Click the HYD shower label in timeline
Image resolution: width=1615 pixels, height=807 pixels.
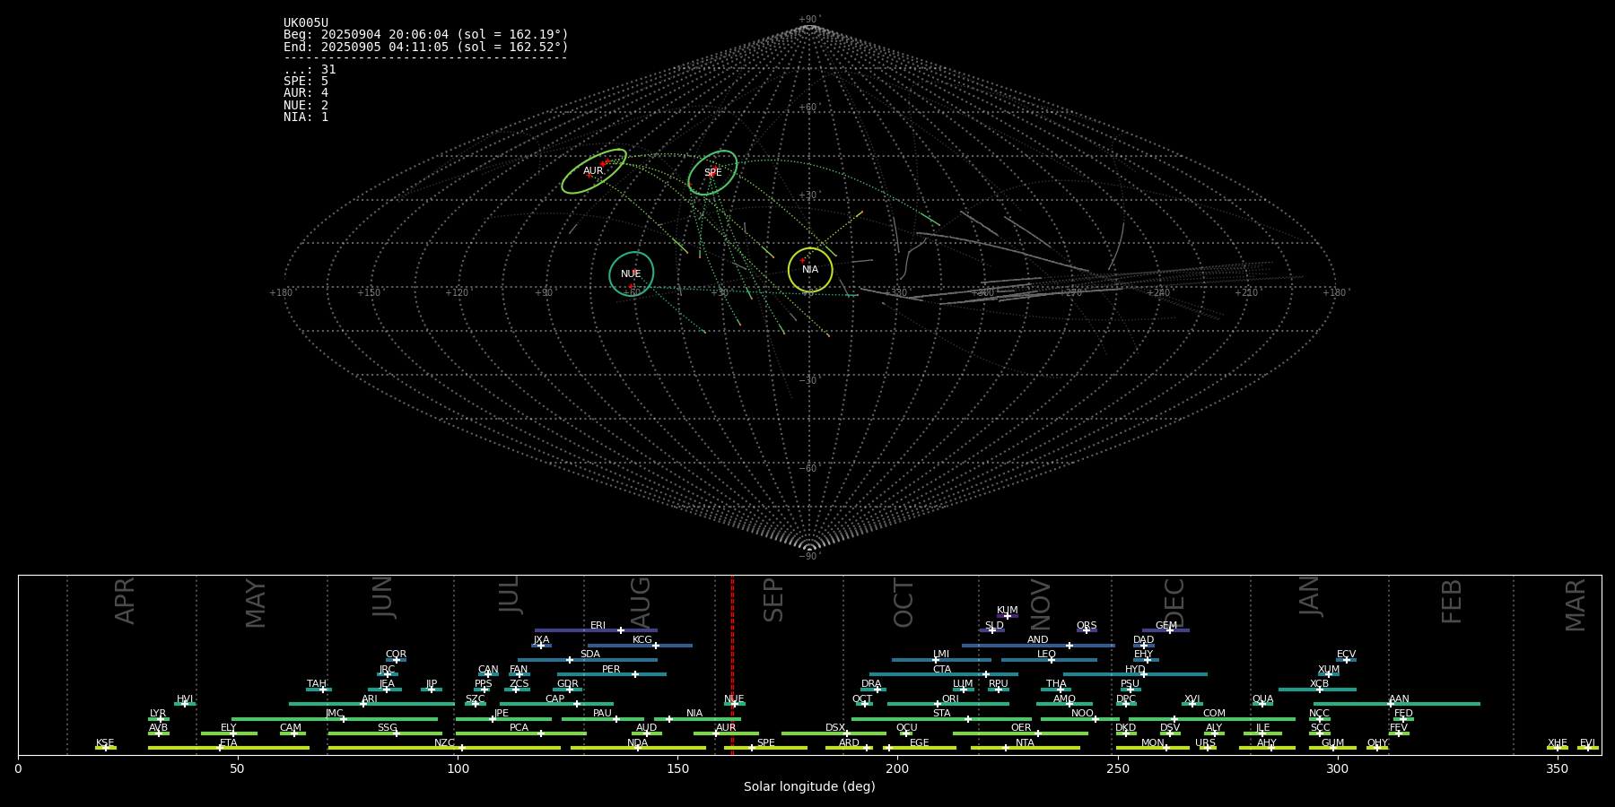(1135, 670)
